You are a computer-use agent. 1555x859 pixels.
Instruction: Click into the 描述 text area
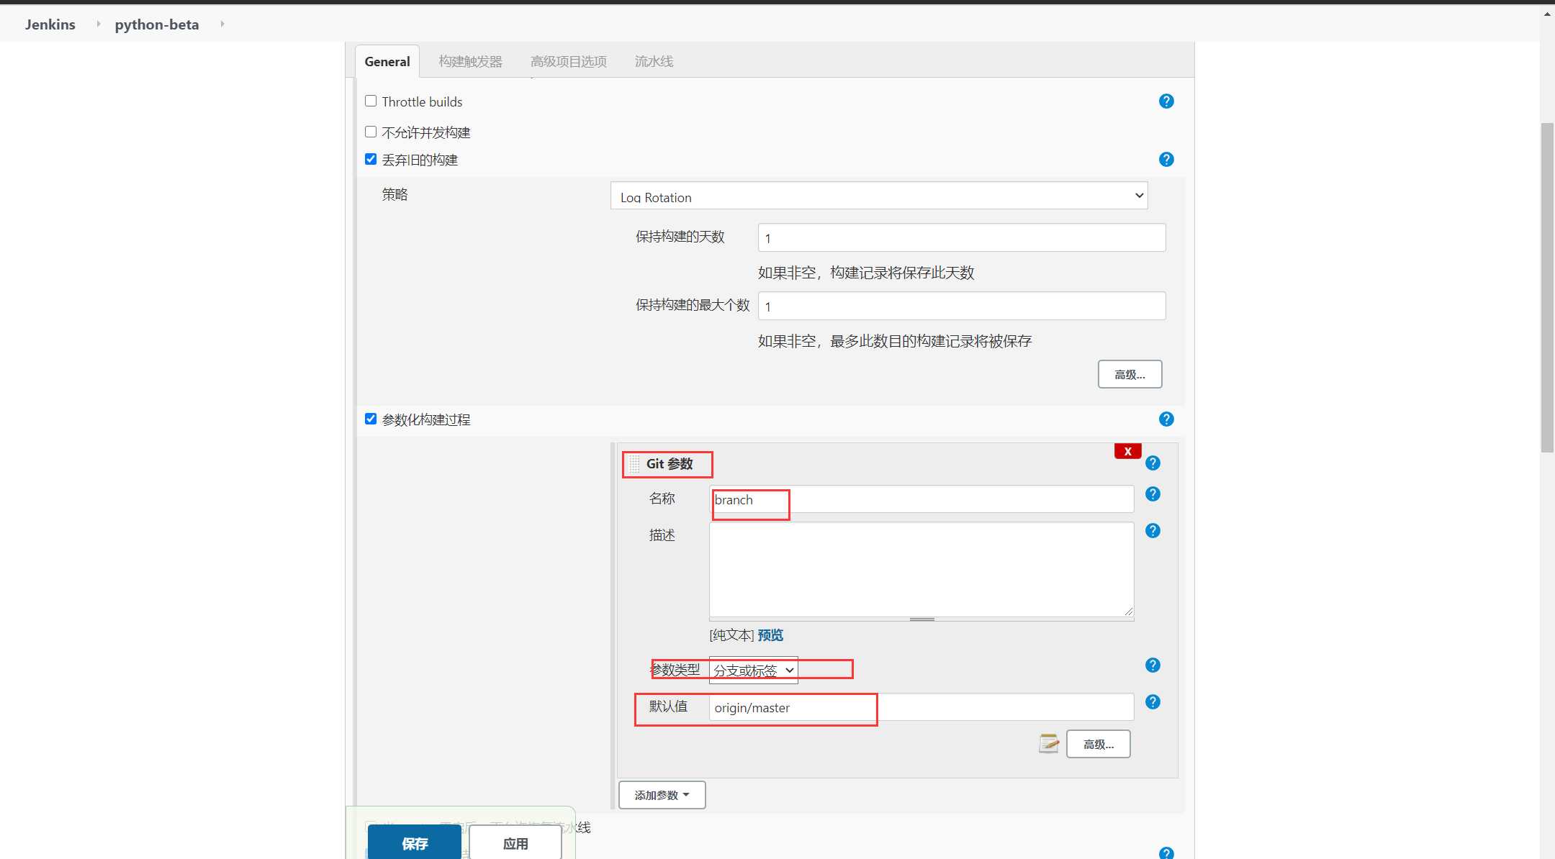[921, 570]
